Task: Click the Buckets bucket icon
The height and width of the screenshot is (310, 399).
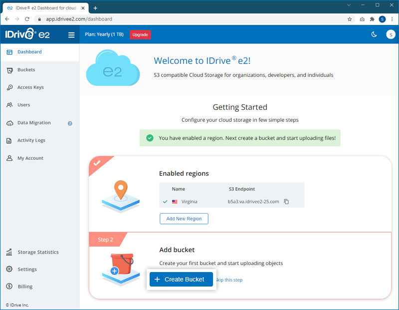Action: (9, 70)
